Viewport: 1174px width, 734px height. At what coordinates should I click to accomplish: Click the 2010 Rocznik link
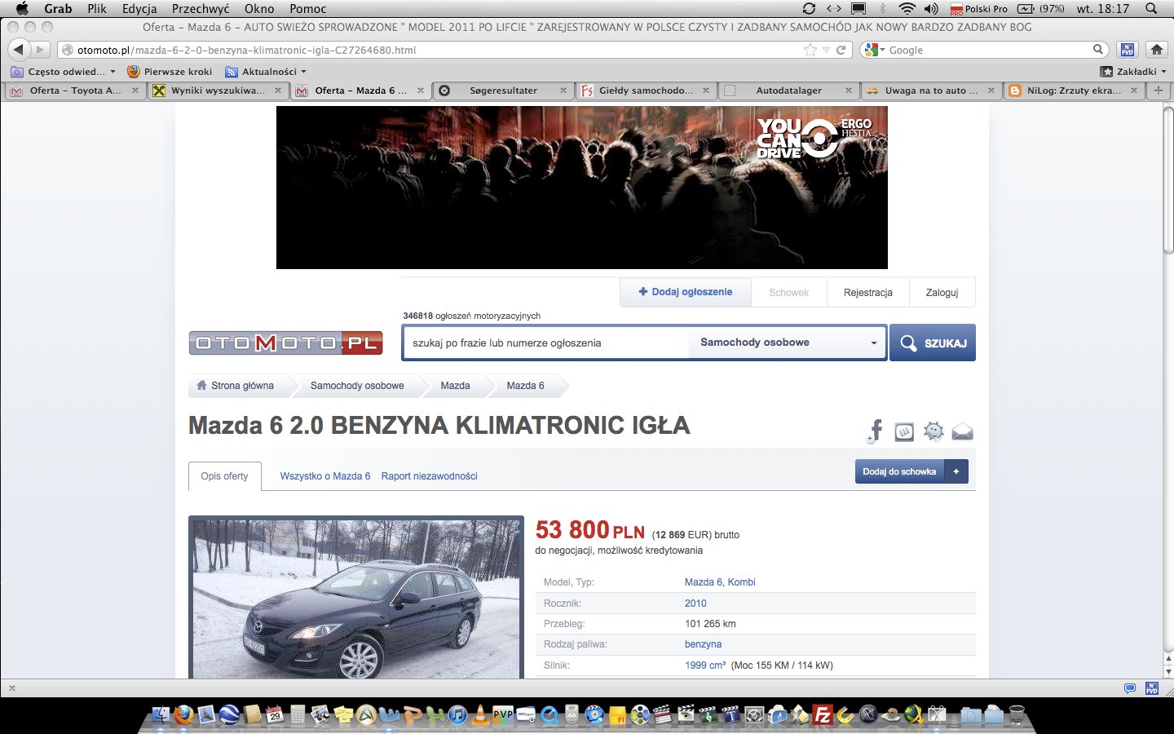point(695,604)
